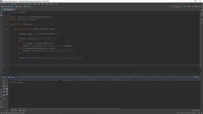
Task: Click the indent spaces status entry
Action: pos(194,113)
